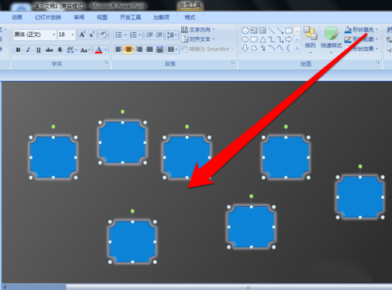The width and height of the screenshot is (392, 290).
Task: Select the top-left blue plaque shape
Action: tap(53, 157)
